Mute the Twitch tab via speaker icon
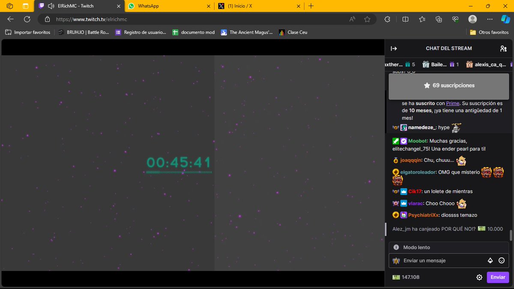Image resolution: width=514 pixels, height=289 pixels. [51, 6]
